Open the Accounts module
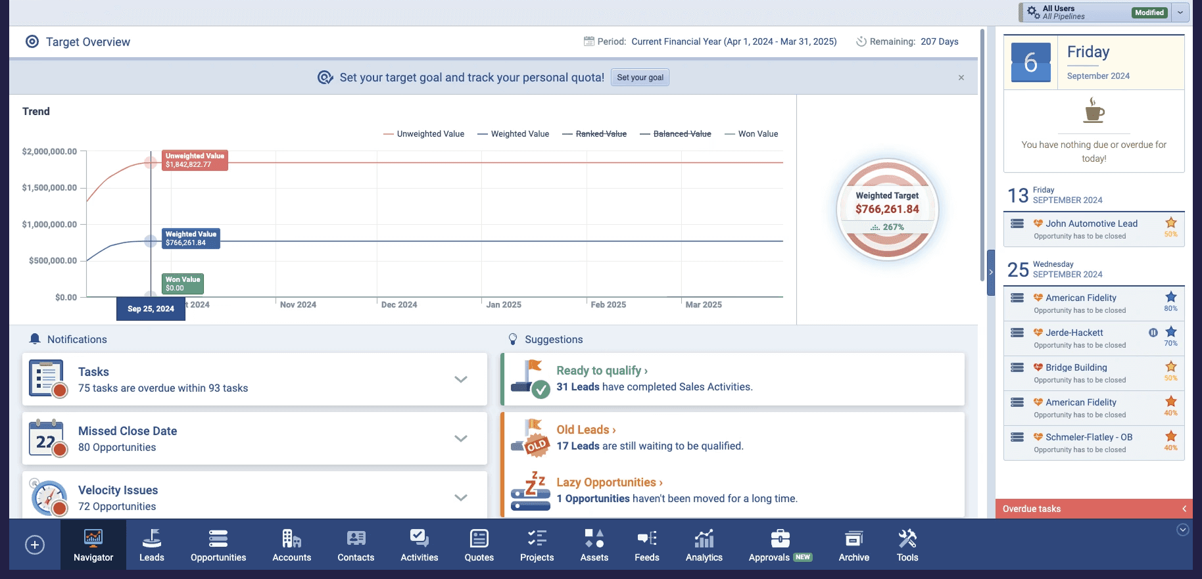The width and height of the screenshot is (1202, 579). click(291, 545)
